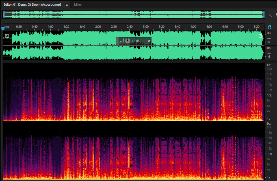Click the 0:20 mark on ruler
Screen dimensions: 277x181
tap(19, 27)
